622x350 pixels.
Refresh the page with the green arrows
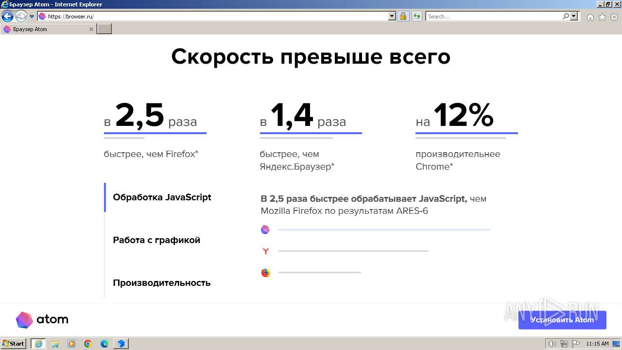click(x=416, y=16)
